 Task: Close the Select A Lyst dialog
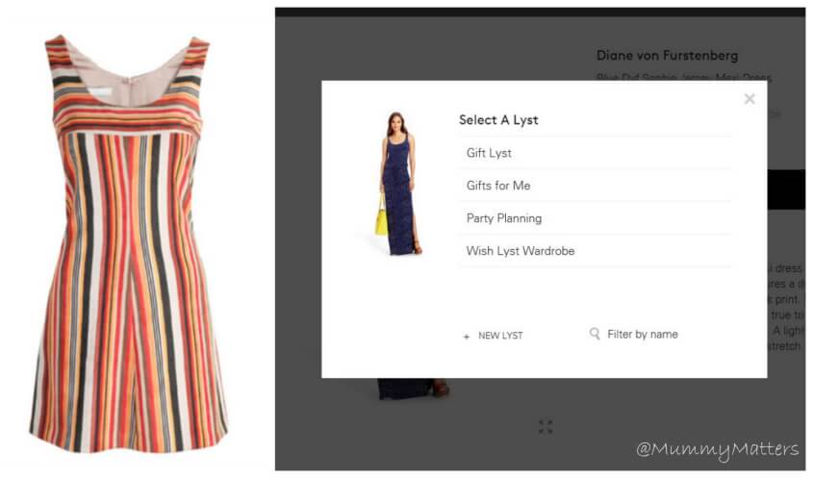tap(749, 98)
